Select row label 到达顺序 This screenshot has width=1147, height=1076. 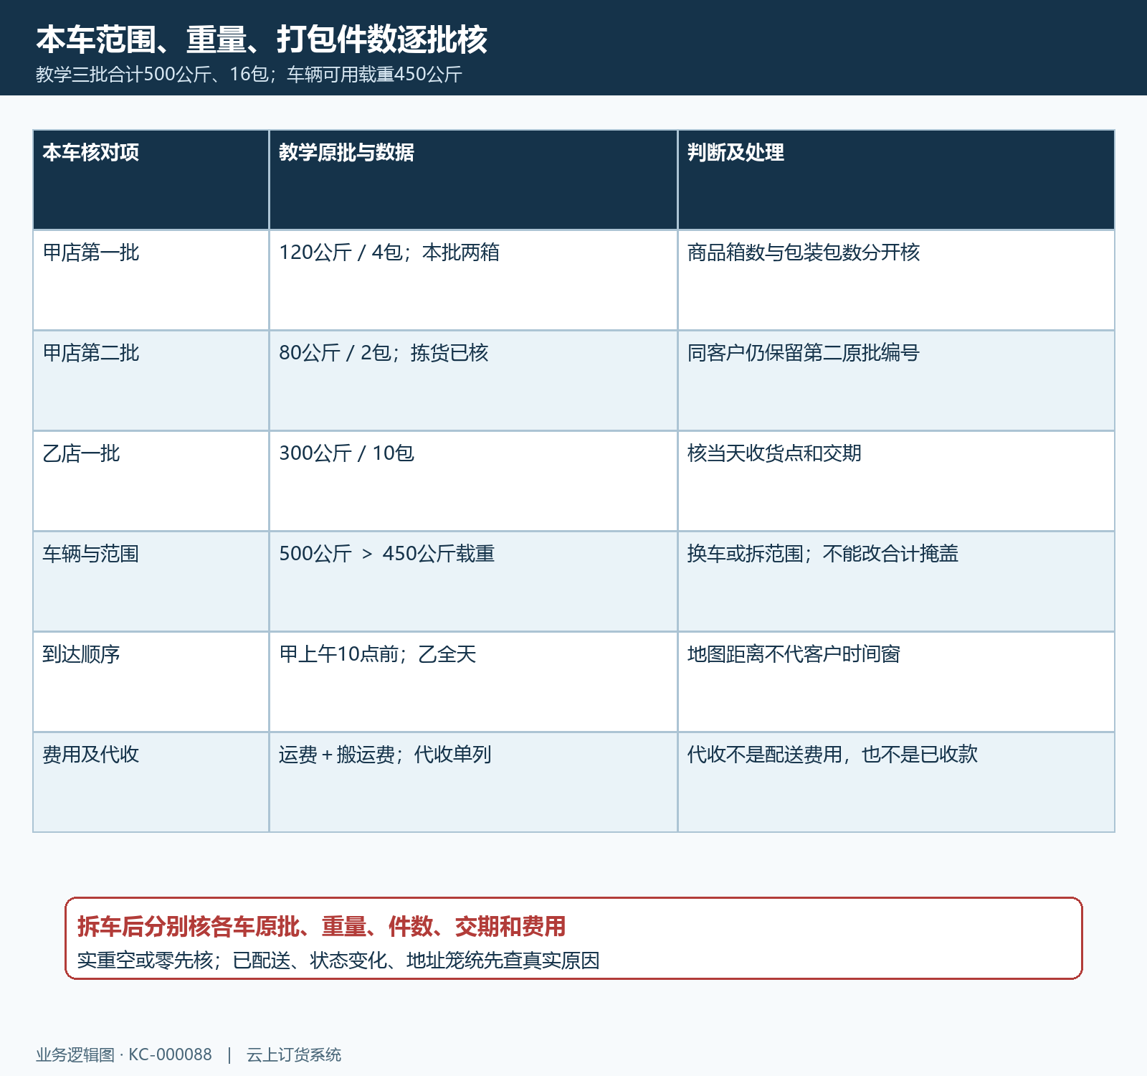pyautogui.click(x=81, y=654)
